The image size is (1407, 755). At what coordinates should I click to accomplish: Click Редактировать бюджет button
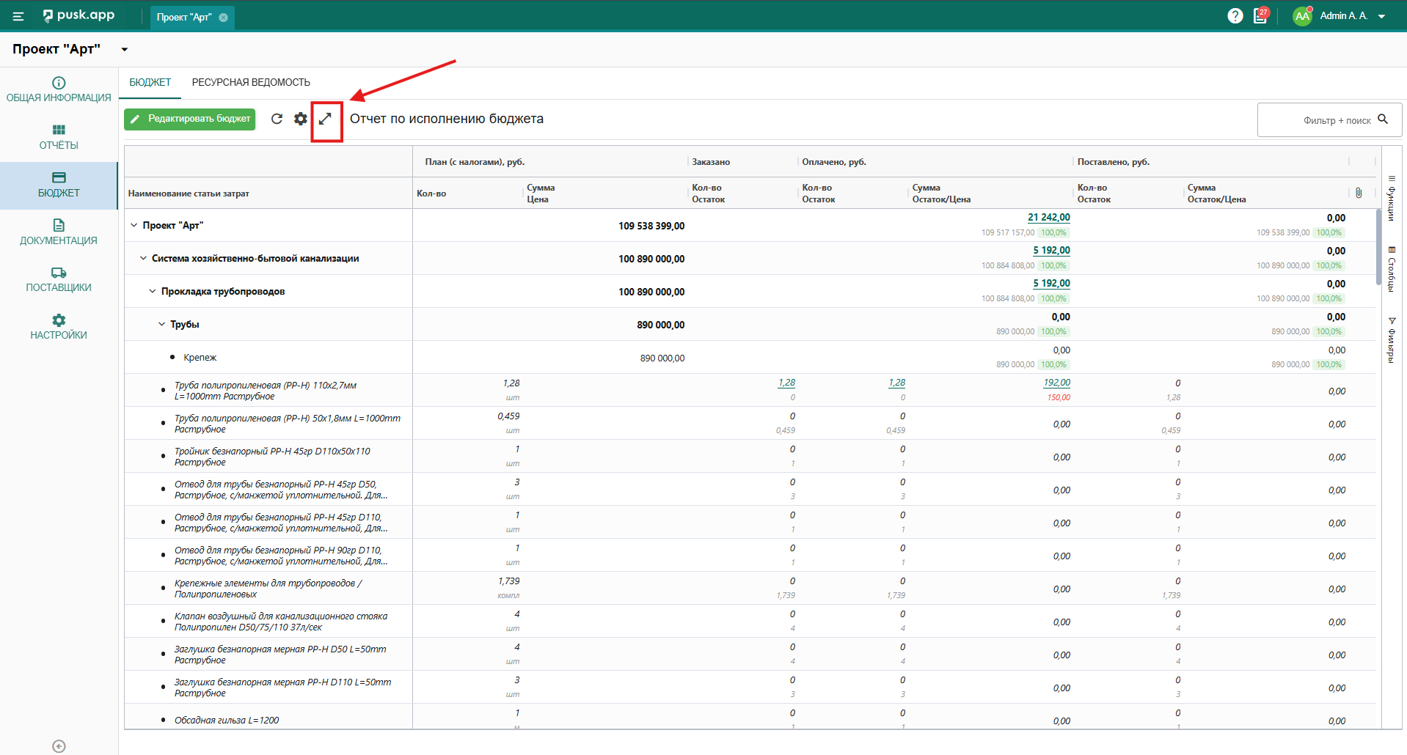coord(190,119)
